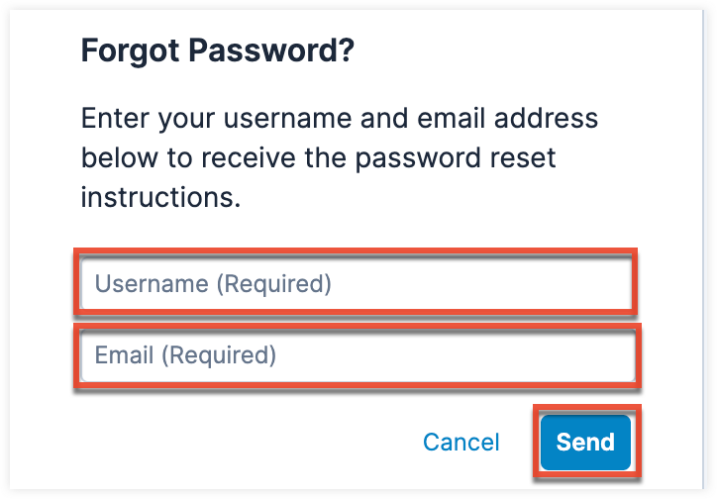Screen dimensions: 717x499
Task: Select the field with Email placeholder
Action: (x=355, y=355)
